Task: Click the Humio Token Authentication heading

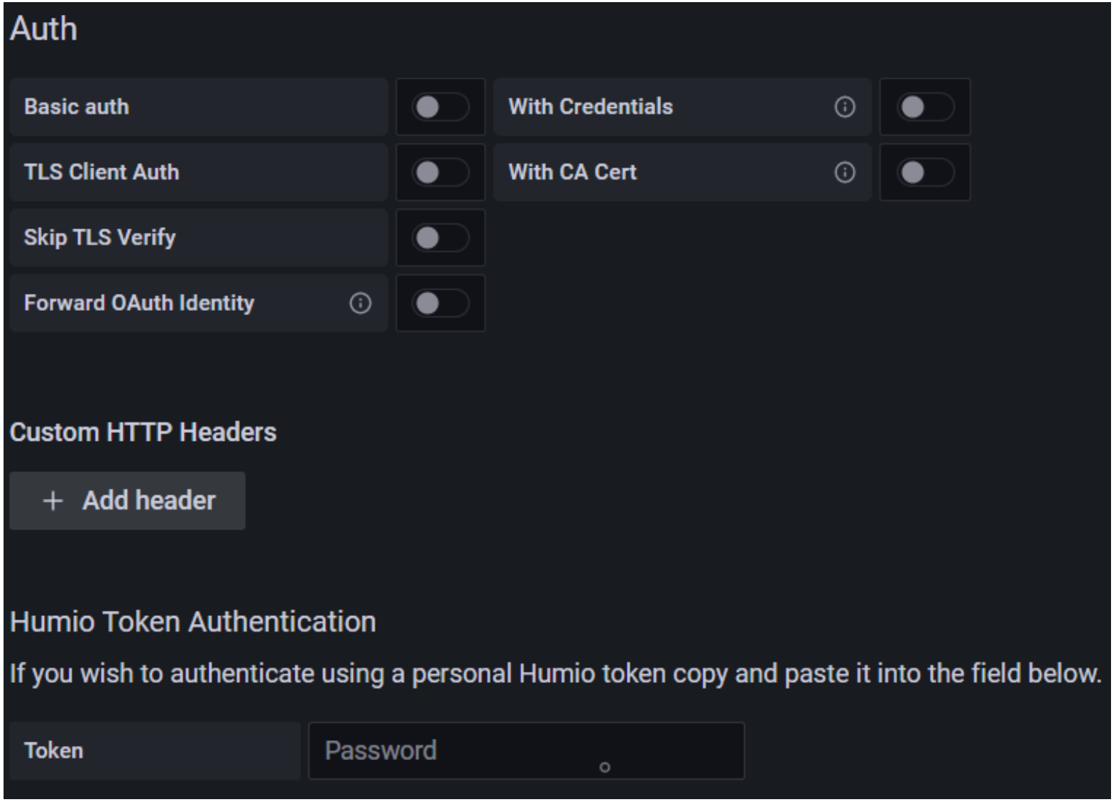Action: (193, 622)
